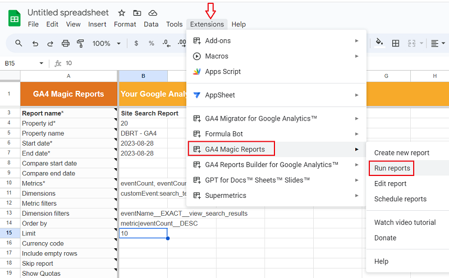Select the Dimension filters label cell

pos(68,214)
